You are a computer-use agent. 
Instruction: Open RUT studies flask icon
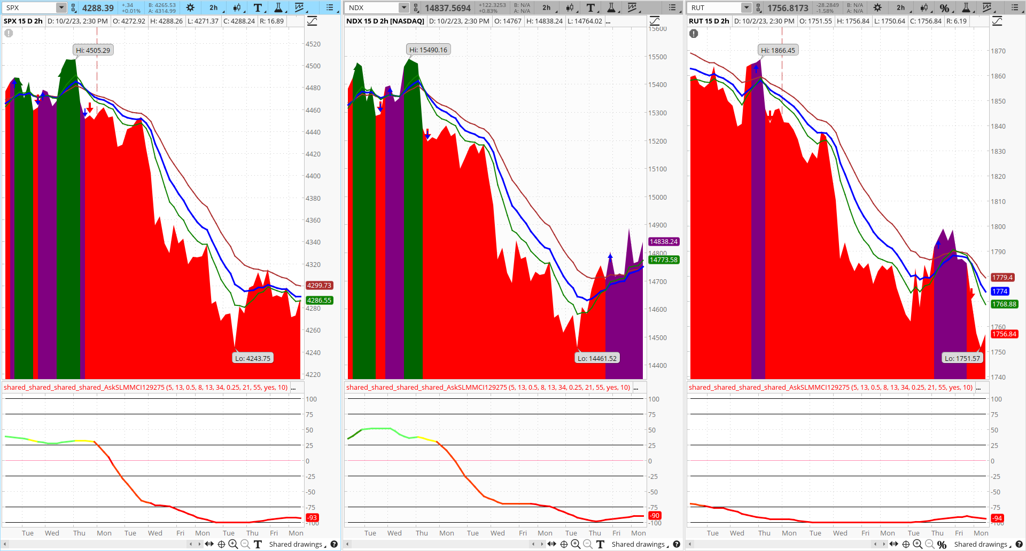[966, 7]
